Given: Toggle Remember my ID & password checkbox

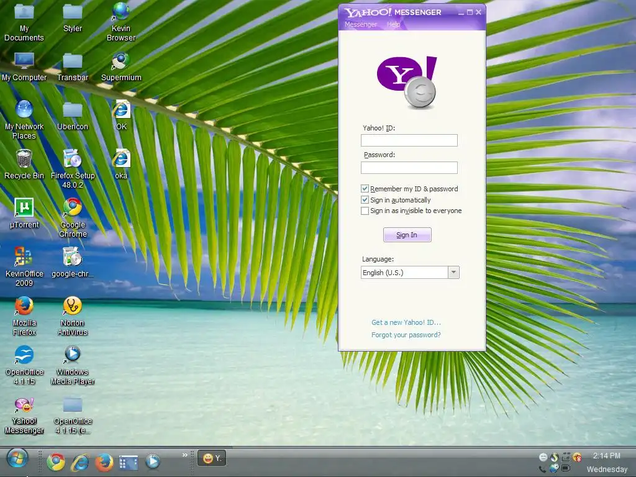Looking at the screenshot, I should point(365,189).
